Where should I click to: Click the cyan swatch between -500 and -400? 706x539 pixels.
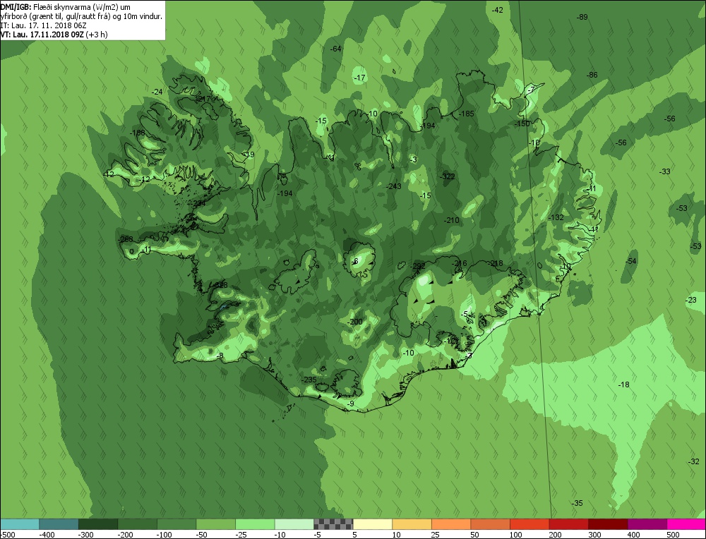(x=19, y=523)
